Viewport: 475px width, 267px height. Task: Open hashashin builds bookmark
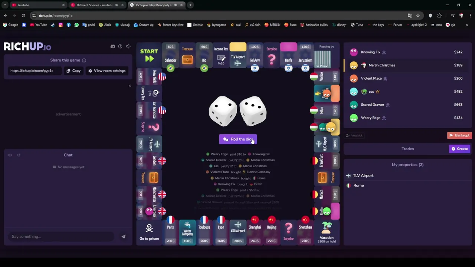tap(314, 25)
